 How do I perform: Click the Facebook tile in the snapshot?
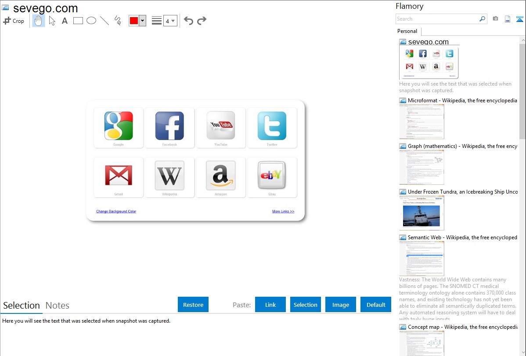click(x=169, y=128)
